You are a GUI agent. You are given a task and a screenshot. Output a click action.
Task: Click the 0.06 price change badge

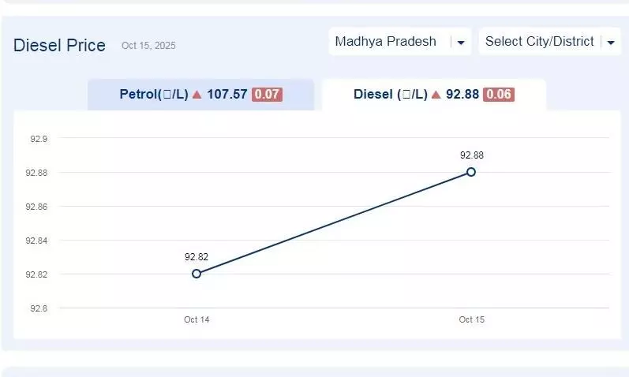(x=499, y=95)
